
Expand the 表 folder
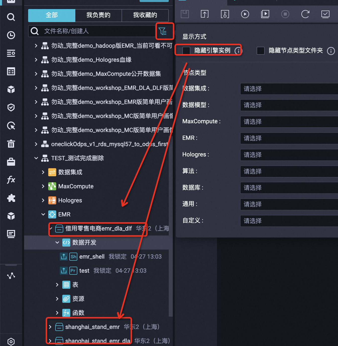(x=57, y=284)
